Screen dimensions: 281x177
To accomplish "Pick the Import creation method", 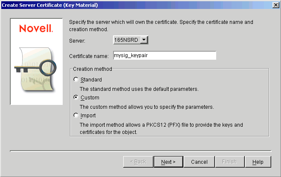I will (76, 115).
